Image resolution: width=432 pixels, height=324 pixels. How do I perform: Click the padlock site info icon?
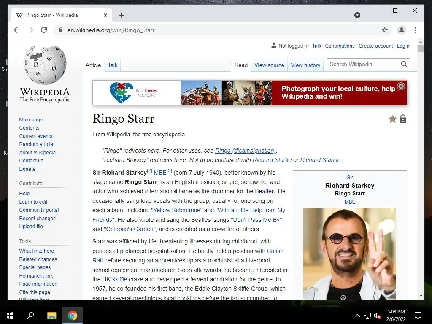tap(61, 30)
